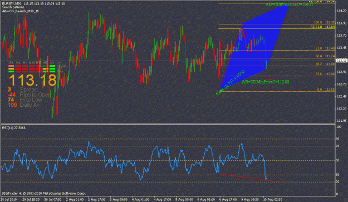Select the 'Search patterns' label
Screen dimensions: 348x202
tap(13, 7)
